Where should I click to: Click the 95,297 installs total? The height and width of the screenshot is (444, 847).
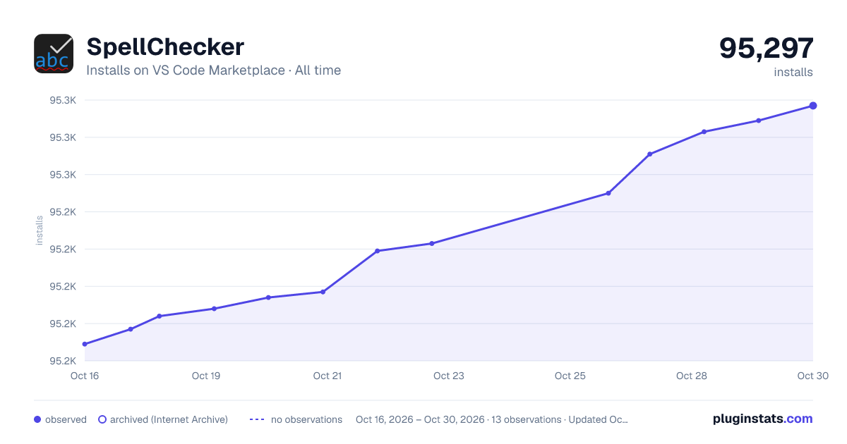click(767, 48)
